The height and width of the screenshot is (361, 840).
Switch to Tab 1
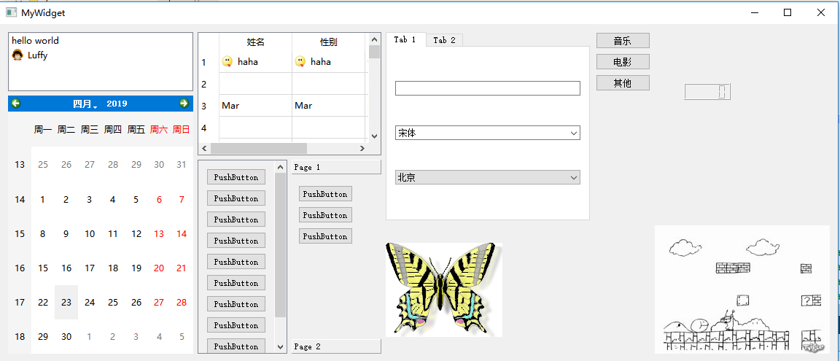click(405, 39)
